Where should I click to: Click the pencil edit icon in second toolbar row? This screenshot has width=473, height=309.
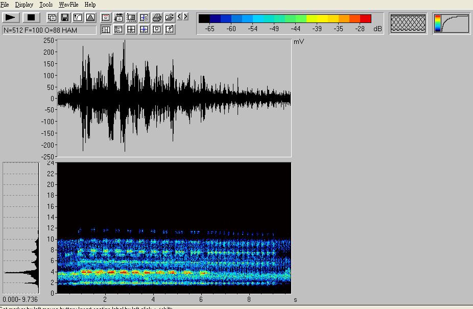170,30
